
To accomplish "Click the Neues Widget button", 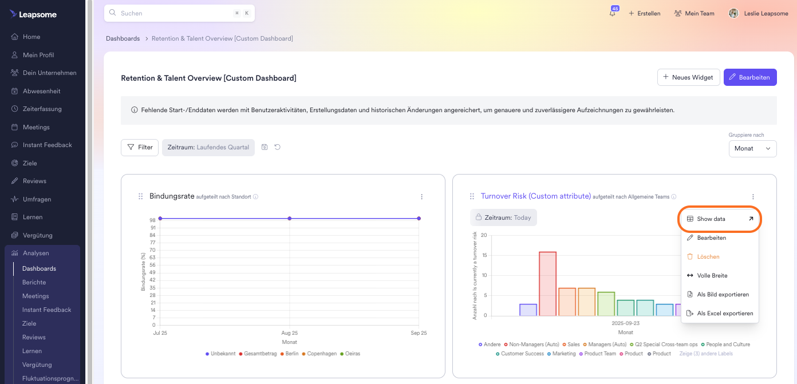I will point(688,77).
